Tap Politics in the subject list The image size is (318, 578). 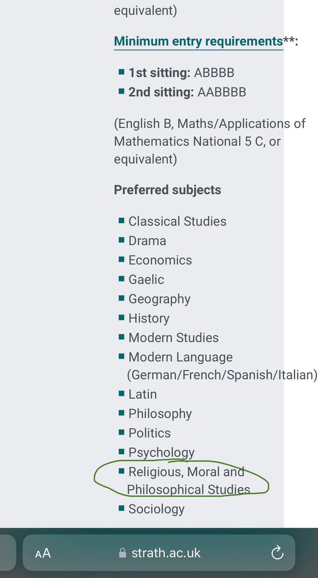pyautogui.click(x=149, y=433)
